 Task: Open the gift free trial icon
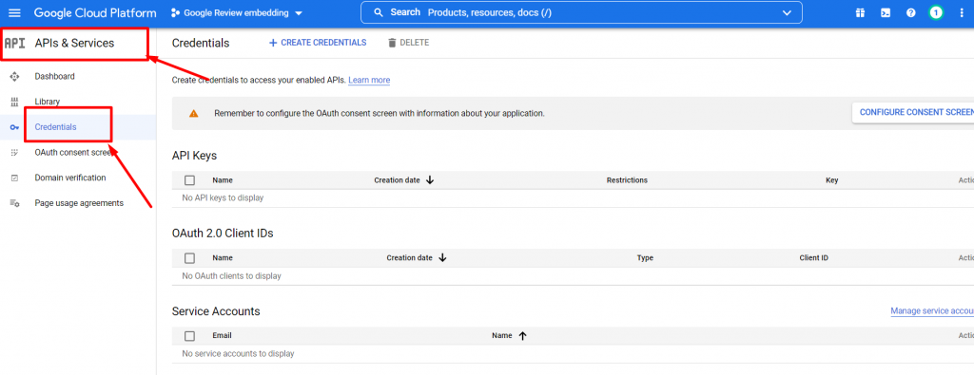pyautogui.click(x=860, y=13)
